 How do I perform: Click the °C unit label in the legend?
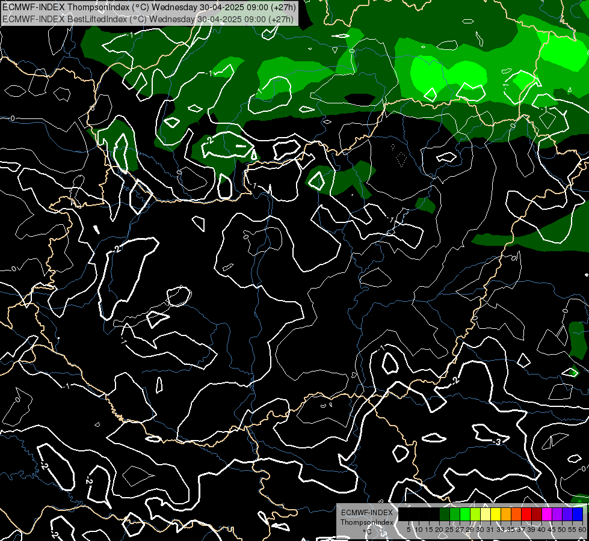[368, 532]
